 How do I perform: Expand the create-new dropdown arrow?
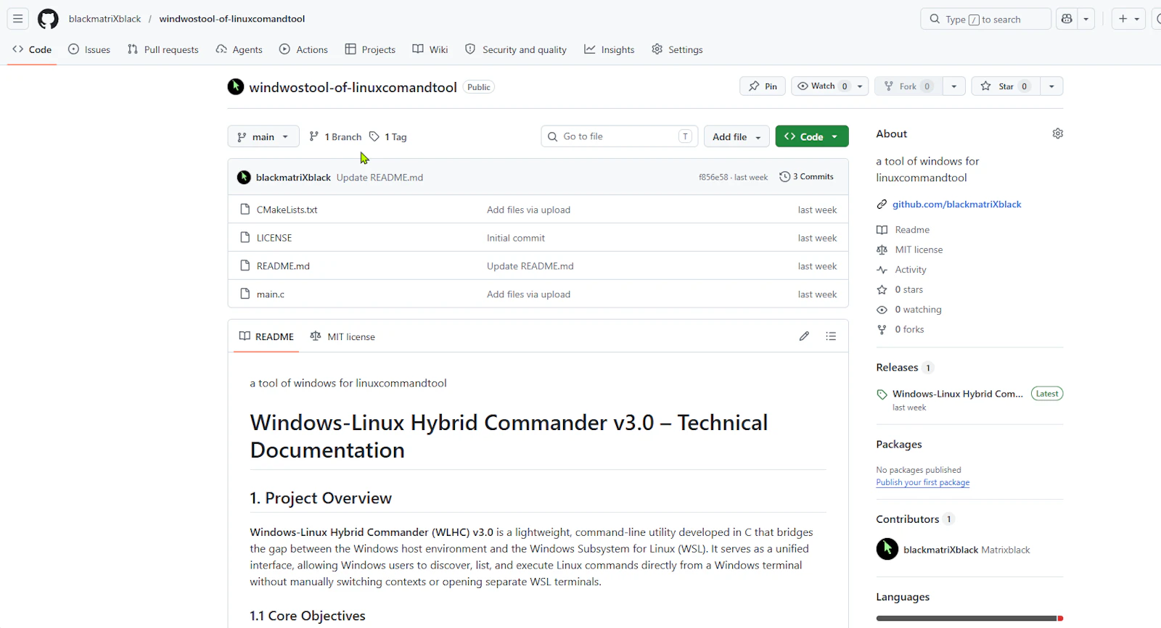click(1137, 19)
